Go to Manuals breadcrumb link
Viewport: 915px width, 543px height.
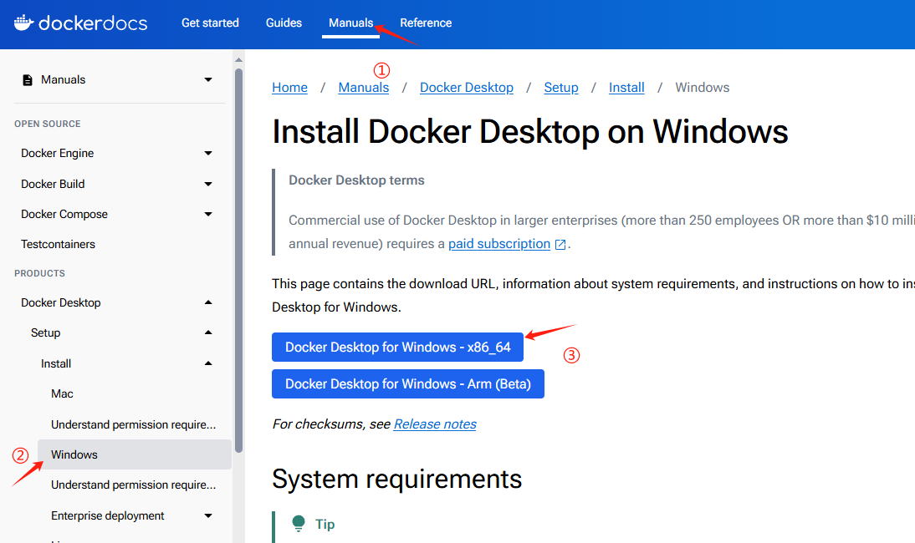(x=364, y=88)
